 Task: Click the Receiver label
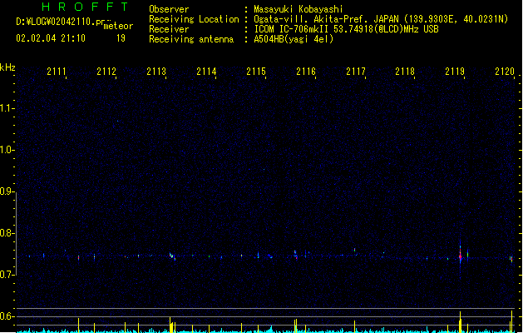click(169, 29)
